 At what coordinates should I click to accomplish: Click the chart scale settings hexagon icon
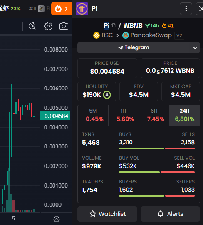point(57,219)
